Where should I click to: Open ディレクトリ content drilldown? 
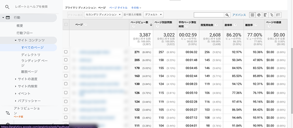point(31,55)
